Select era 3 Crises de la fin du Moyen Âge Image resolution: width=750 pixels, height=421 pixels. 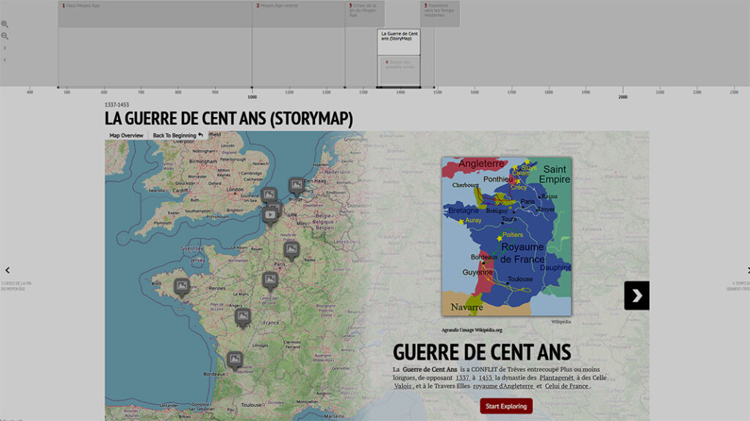coord(365,14)
